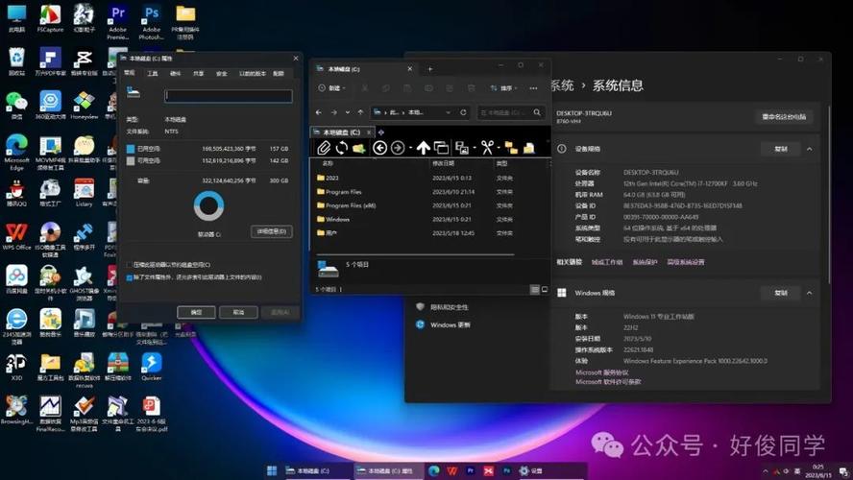Screen dimensions: 853x480
Task: Click the red WPS icon on the taskbar
Action: [x=452, y=470]
